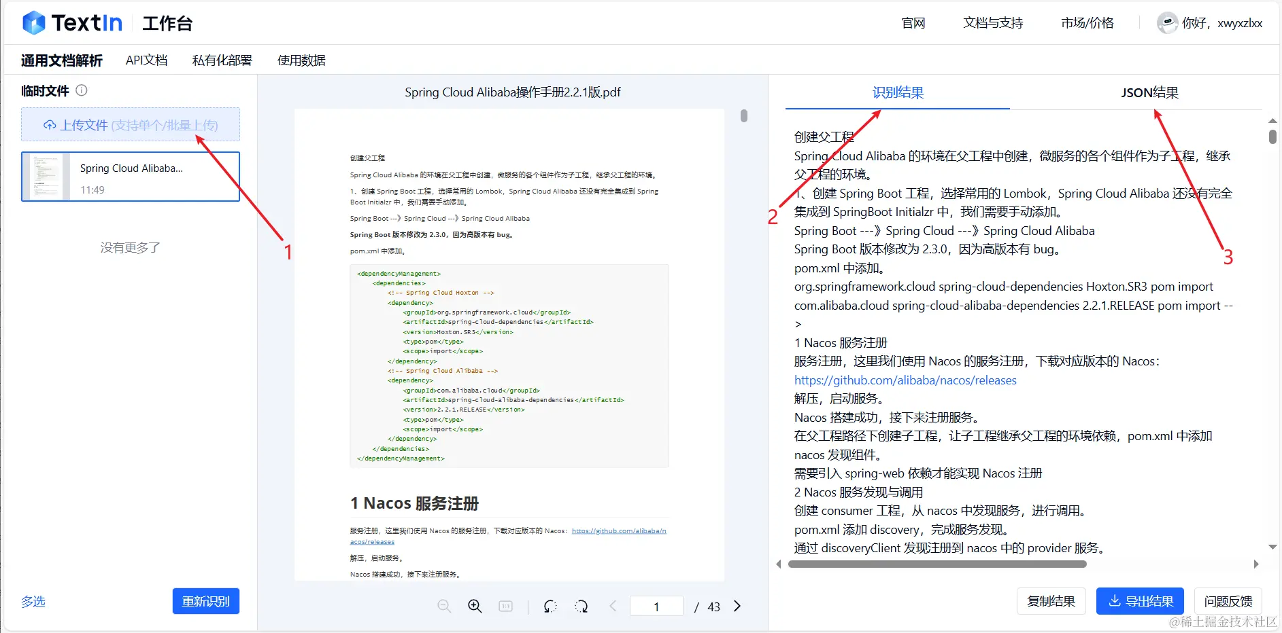Click 多选 link
This screenshot has width=1282, height=633.
[x=33, y=602]
